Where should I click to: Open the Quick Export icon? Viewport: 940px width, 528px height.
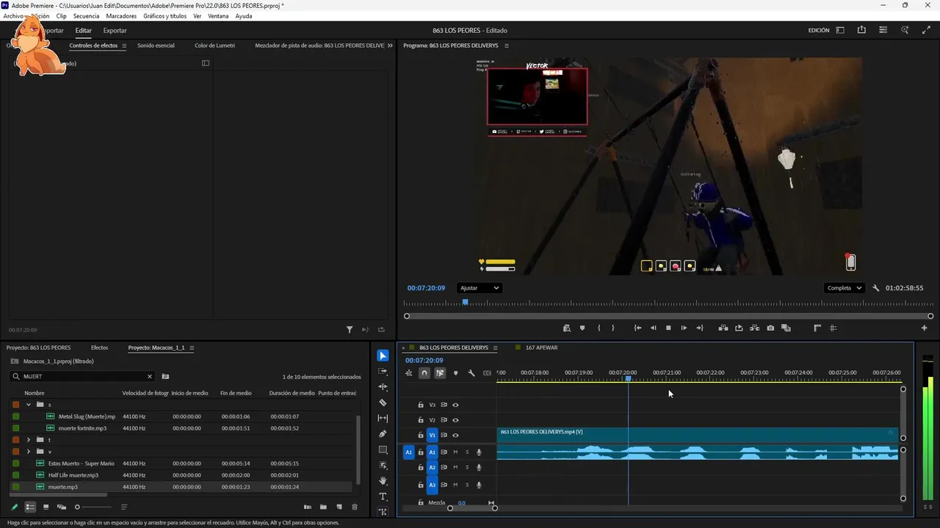point(861,30)
